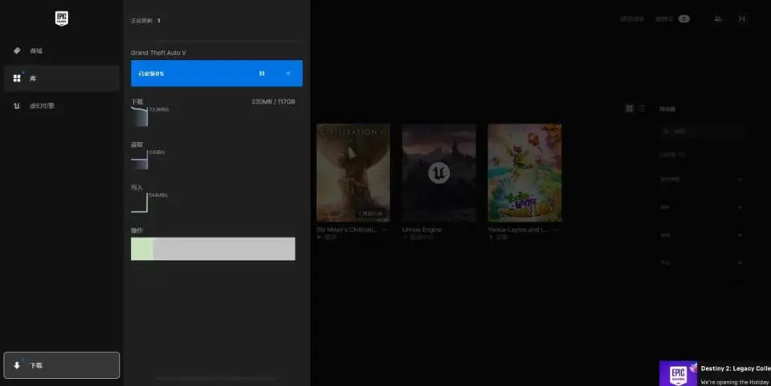
Task: Click the Yooka-Laylee title text
Action: click(517, 230)
